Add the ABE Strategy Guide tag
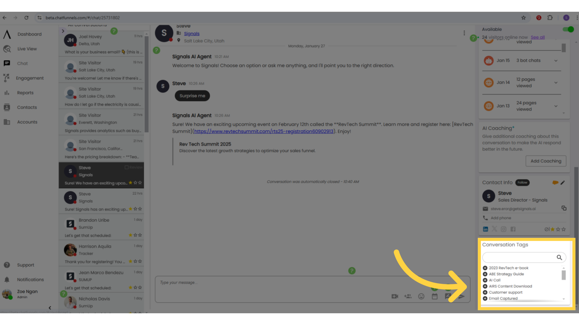 pos(485,274)
